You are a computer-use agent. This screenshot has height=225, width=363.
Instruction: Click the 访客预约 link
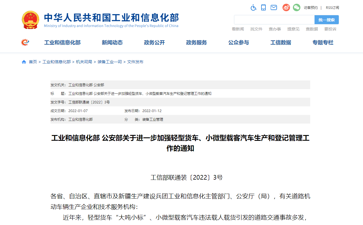coord(311,8)
